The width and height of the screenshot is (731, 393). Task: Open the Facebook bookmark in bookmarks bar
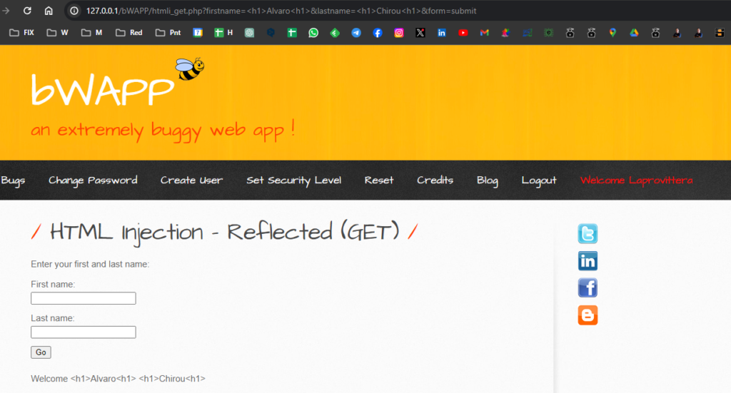coord(378,33)
